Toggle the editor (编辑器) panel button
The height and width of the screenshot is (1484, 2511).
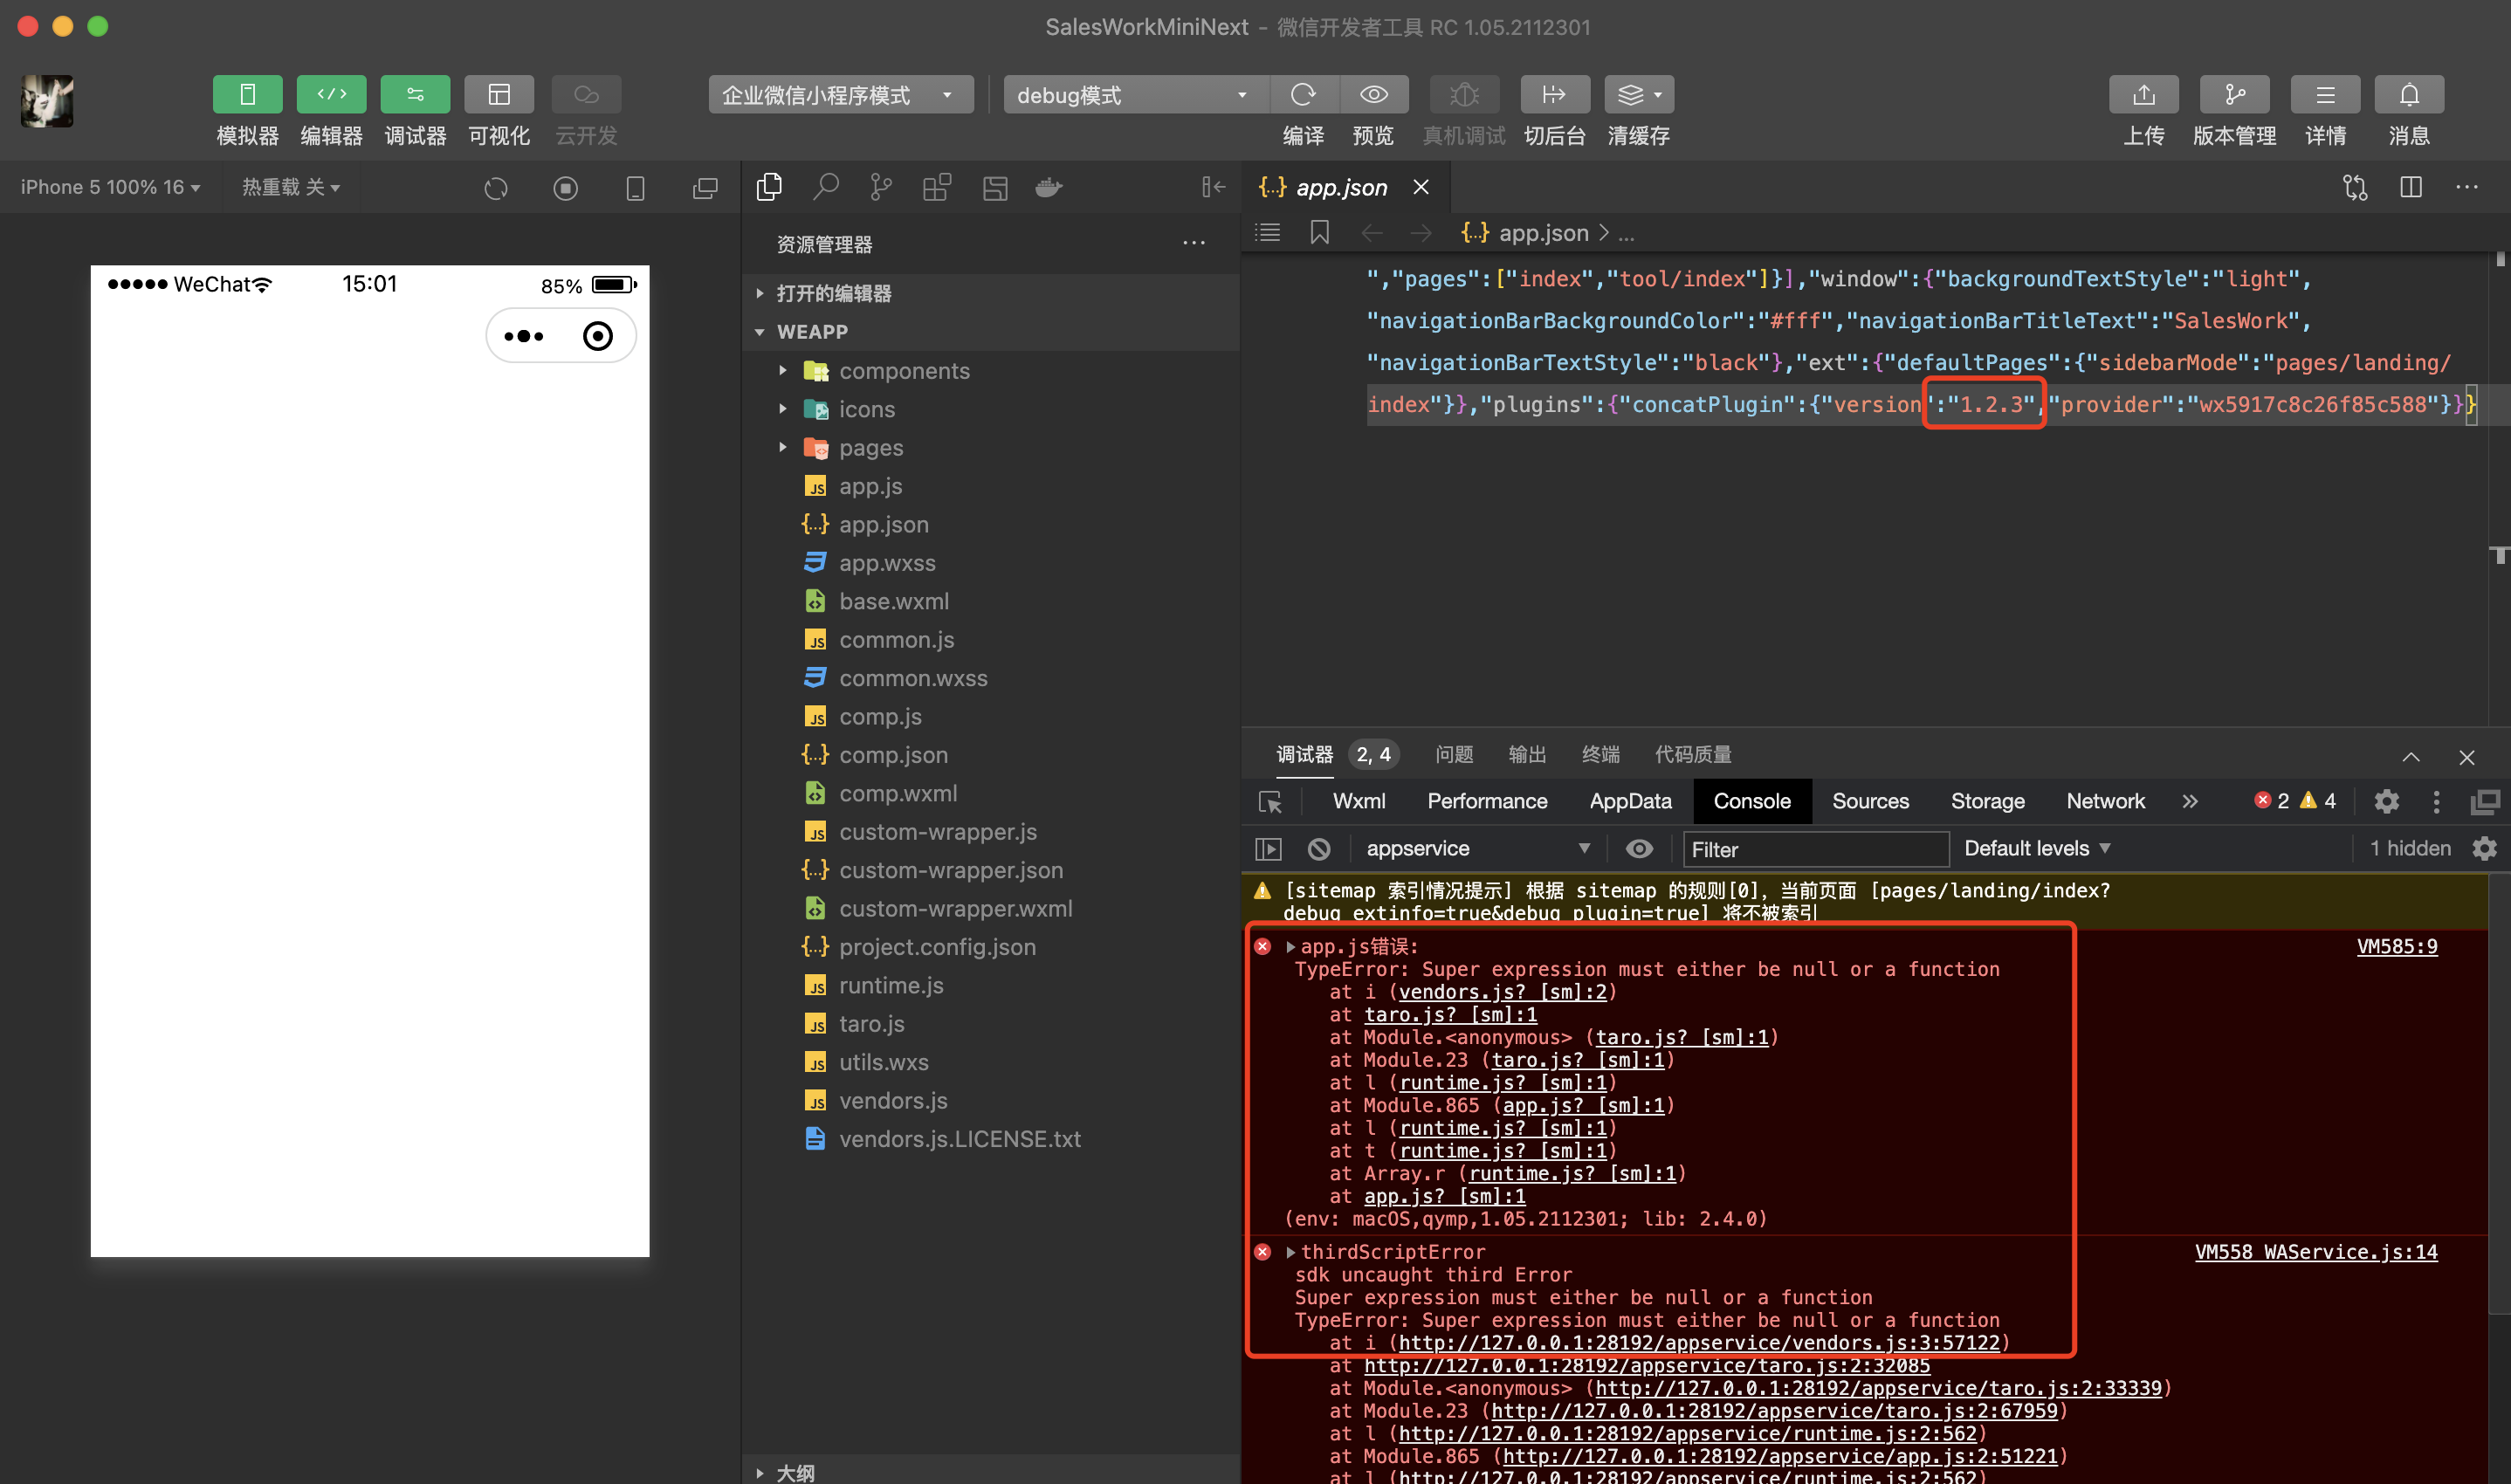pos(331,95)
